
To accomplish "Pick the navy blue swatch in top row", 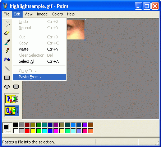I will click(x=50, y=125).
